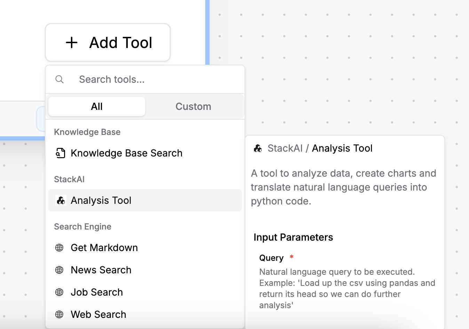
Task: Click the StackAI section heading in list
Action: 69,179
